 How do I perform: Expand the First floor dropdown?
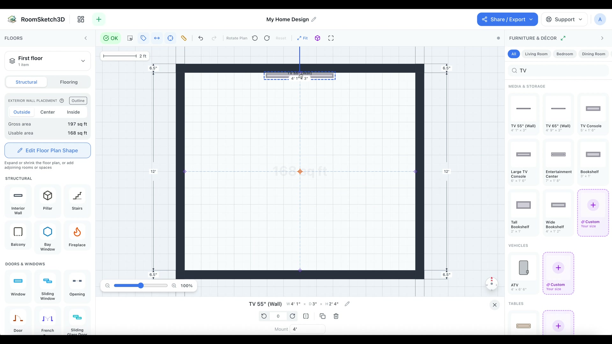(47, 61)
